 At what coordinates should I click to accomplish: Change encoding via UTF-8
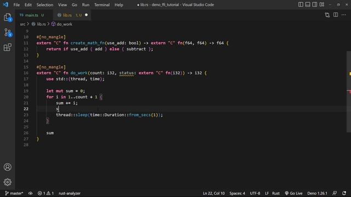pos(255,193)
